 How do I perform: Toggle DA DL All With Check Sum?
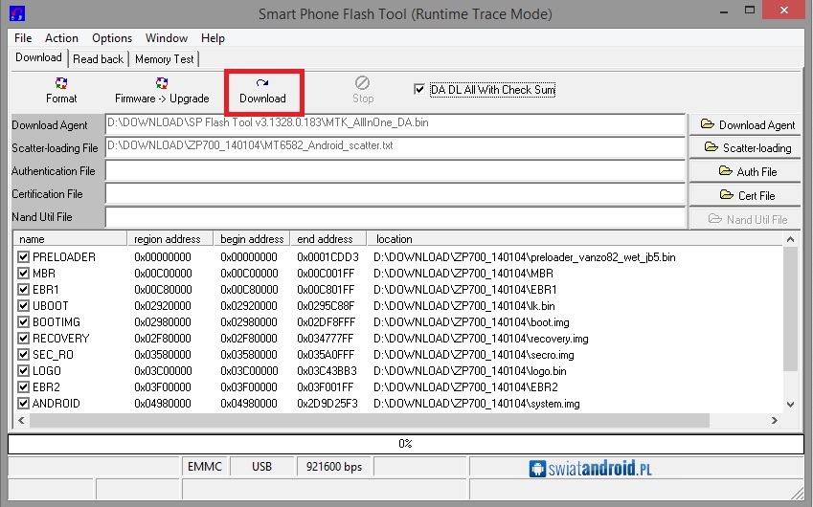419,90
